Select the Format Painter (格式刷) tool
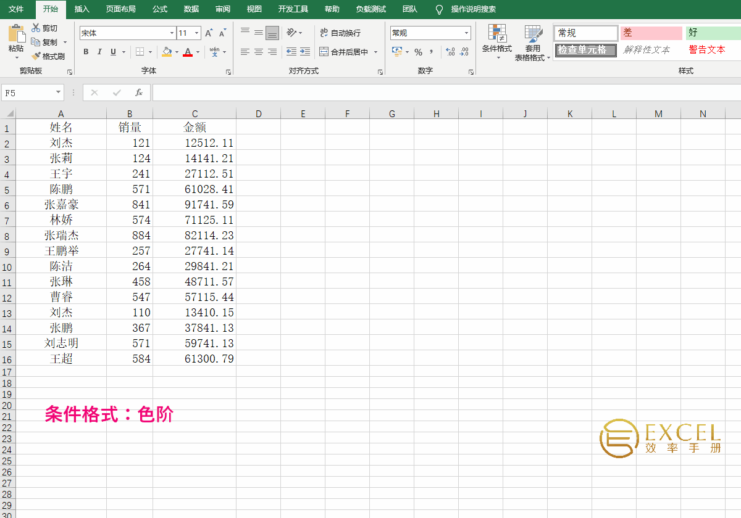The height and width of the screenshot is (518, 741). (x=48, y=56)
